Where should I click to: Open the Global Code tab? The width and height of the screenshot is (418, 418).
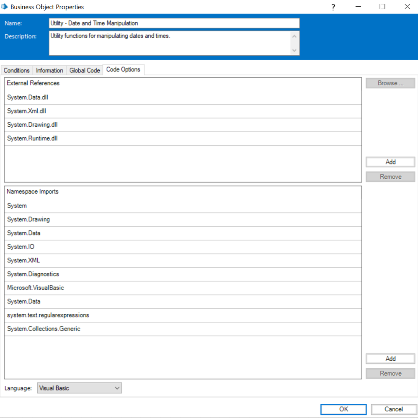point(85,70)
